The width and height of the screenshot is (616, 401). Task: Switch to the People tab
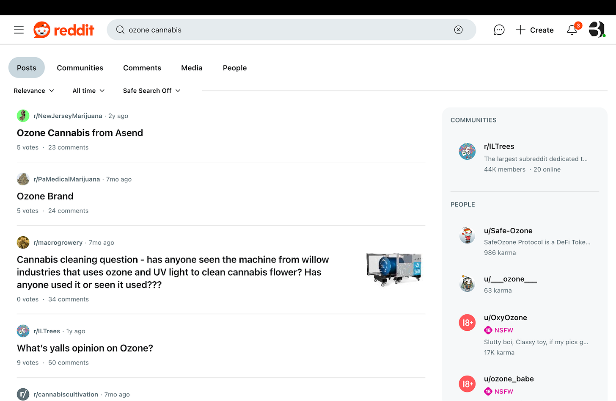[x=235, y=68]
